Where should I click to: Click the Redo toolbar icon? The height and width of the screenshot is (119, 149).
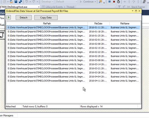34,2
